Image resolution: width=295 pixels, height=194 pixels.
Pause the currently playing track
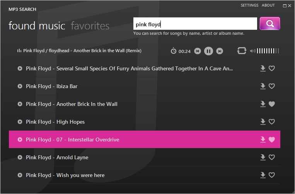point(208,51)
